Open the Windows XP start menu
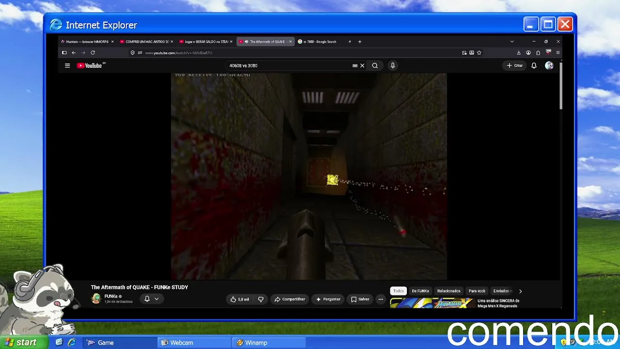Viewport: 620px width, 349px height. (x=24, y=342)
